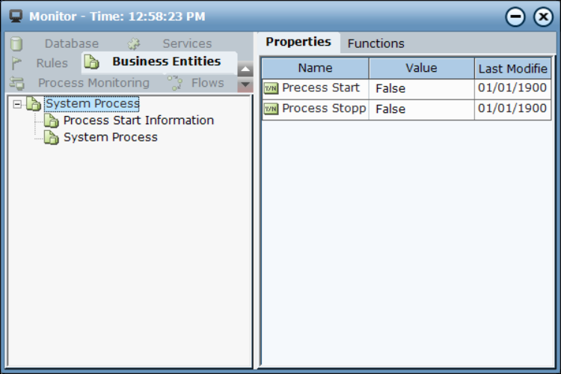The image size is (561, 374).
Task: Click the Value column header
Action: pyautogui.click(x=421, y=68)
